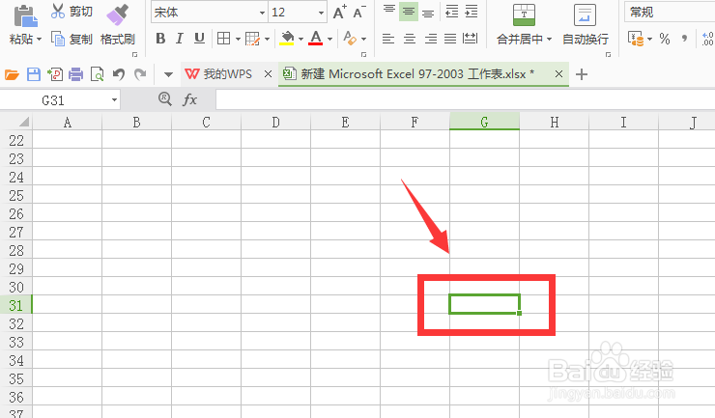Image resolution: width=715 pixels, height=418 pixels.
Task: Expand the font color dropdown arrow
Action: tap(329, 40)
